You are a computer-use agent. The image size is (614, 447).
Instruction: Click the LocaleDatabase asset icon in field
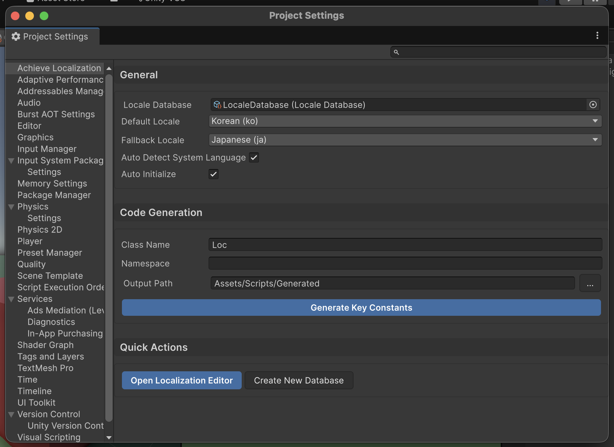click(217, 105)
